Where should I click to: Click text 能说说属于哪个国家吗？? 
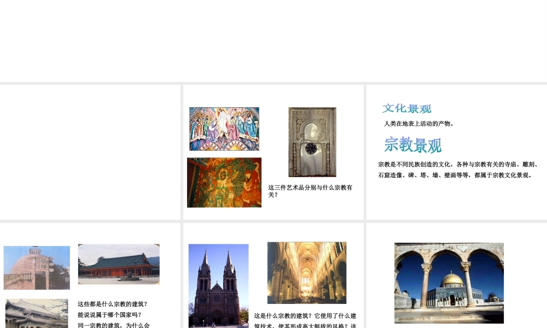pyautogui.click(x=109, y=315)
